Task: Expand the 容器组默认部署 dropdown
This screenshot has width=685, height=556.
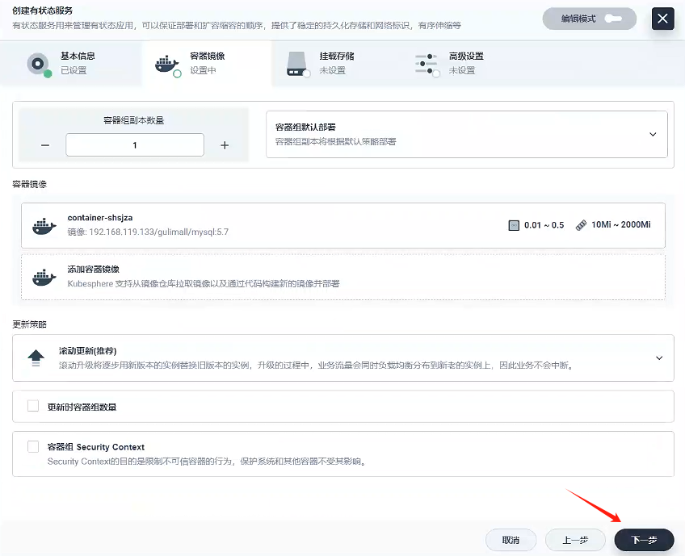Action: coord(467,134)
